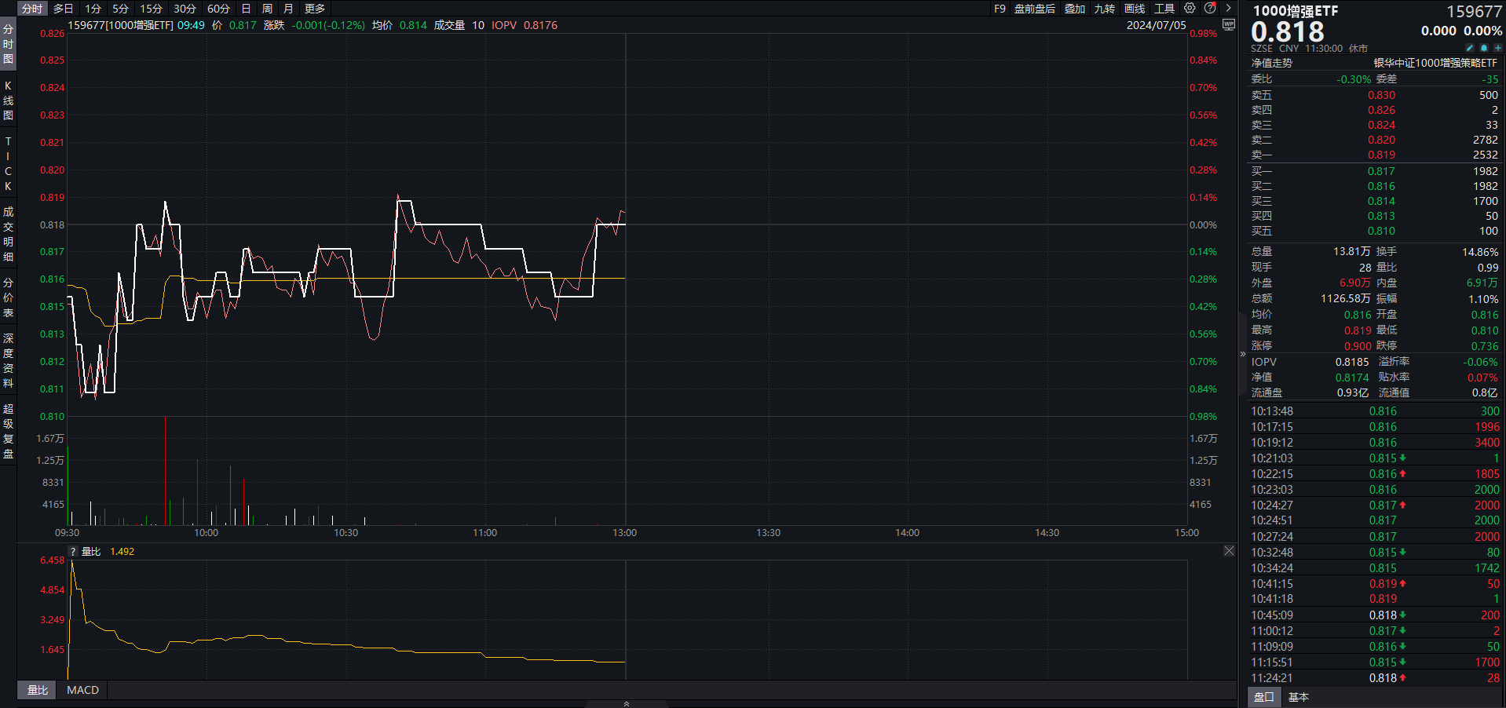Add to watchlist with plus icon
This screenshot has height=708, width=1506.
(1497, 48)
